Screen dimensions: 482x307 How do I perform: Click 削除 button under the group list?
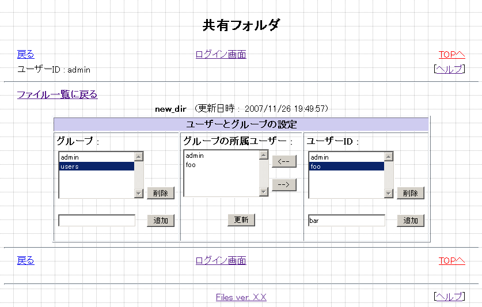(x=161, y=193)
